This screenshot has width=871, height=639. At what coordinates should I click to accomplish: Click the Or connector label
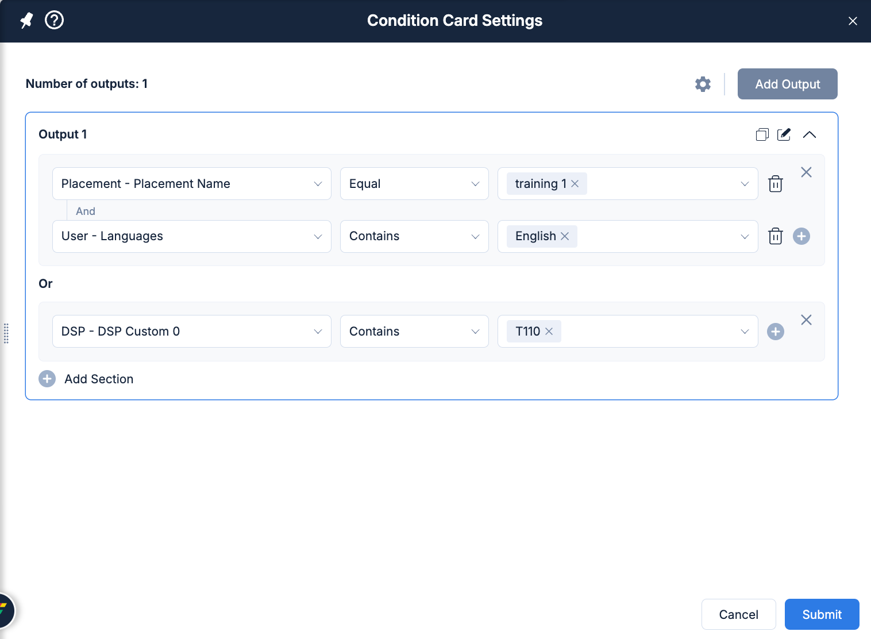tap(45, 284)
